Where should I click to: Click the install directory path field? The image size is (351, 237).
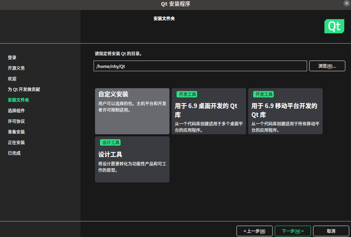(200, 66)
